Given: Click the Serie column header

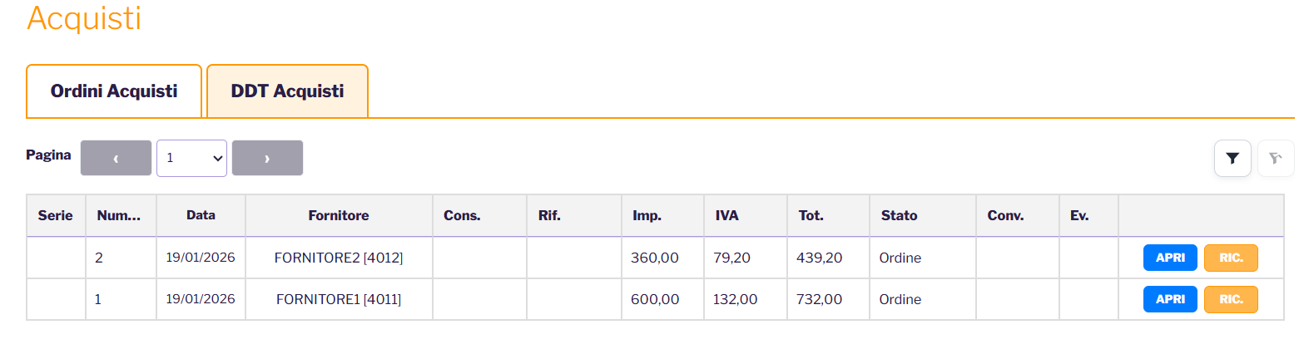Looking at the screenshot, I should [x=56, y=215].
